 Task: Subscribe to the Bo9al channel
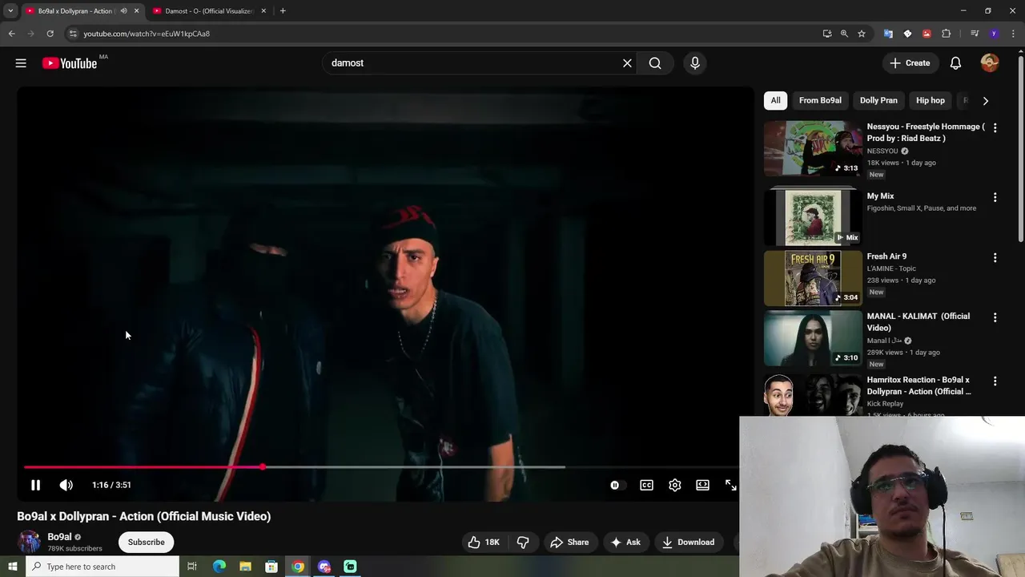[146, 543]
